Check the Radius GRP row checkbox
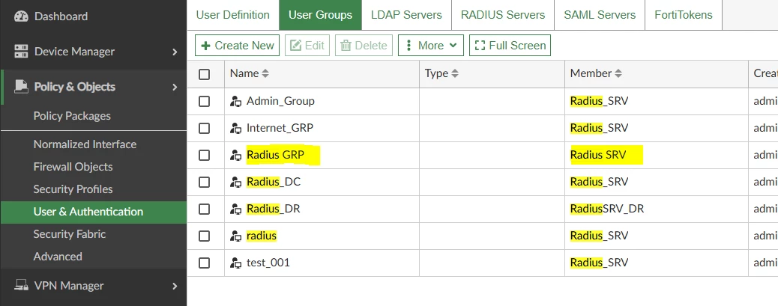 tap(204, 156)
